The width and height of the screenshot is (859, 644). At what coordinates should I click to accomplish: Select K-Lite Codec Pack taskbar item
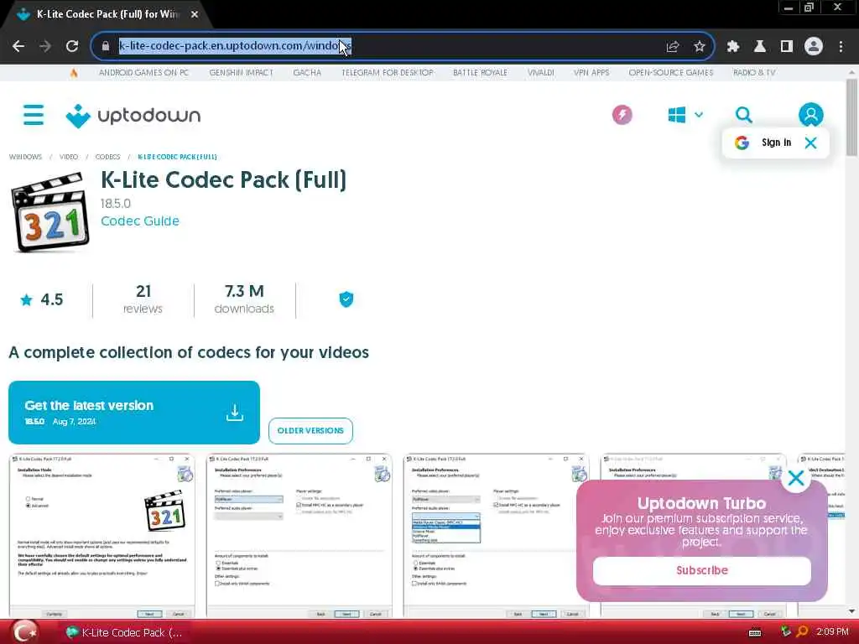point(124,632)
